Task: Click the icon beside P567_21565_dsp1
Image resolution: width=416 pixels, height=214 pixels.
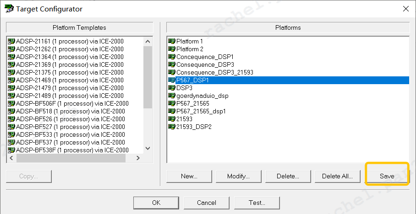Action: click(x=172, y=111)
